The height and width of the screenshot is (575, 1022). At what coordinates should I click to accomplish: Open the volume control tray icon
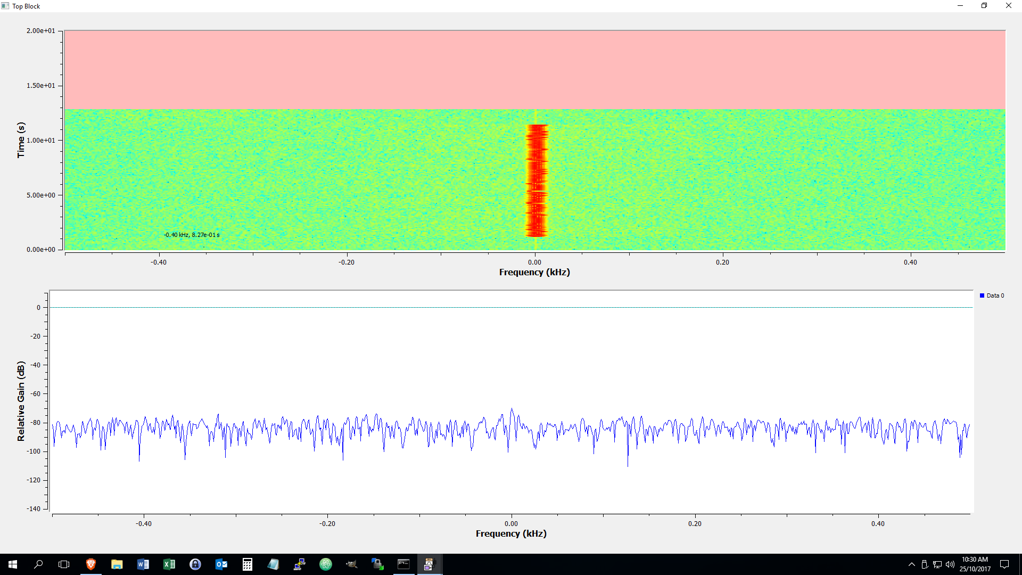point(950,564)
